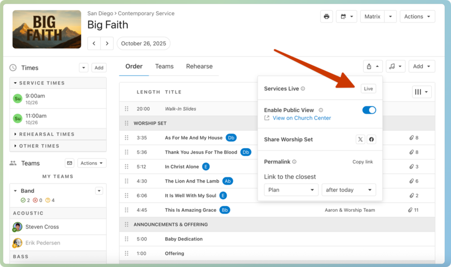Go to the previous plan arrow
This screenshot has height=267, width=451.
[x=94, y=43]
